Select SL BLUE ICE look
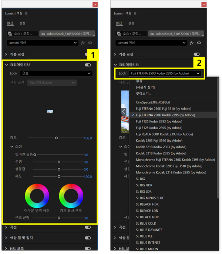 tap(144, 236)
